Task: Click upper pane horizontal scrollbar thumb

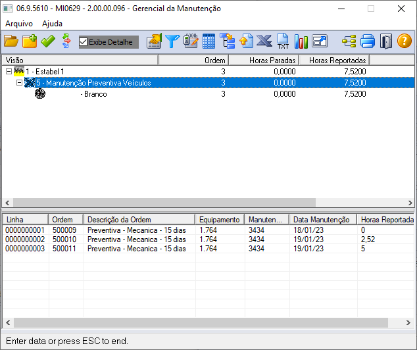Action: pyautogui.click(x=164, y=203)
